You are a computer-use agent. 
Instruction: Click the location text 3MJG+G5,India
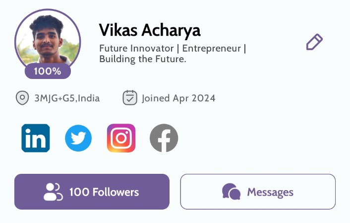pos(67,98)
